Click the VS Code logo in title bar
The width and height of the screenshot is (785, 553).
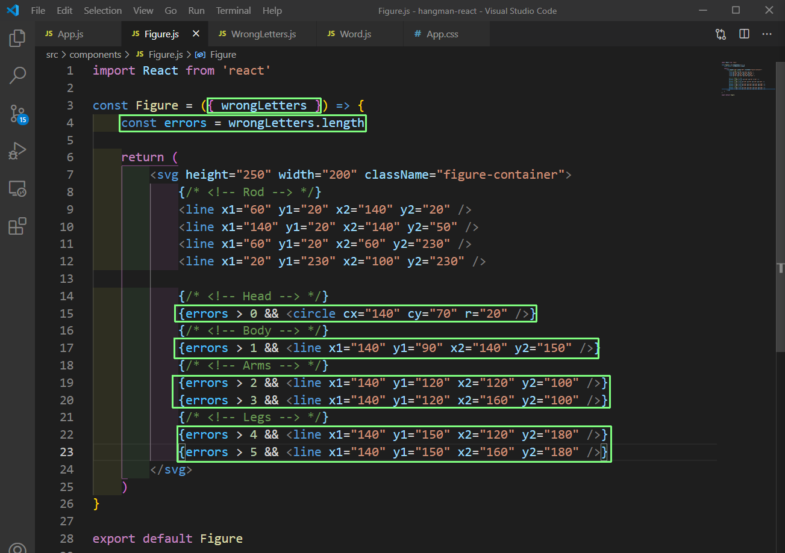click(x=12, y=10)
